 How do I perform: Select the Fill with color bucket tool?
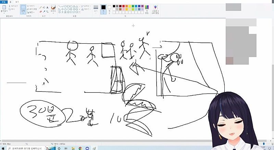click(x=44, y=7)
